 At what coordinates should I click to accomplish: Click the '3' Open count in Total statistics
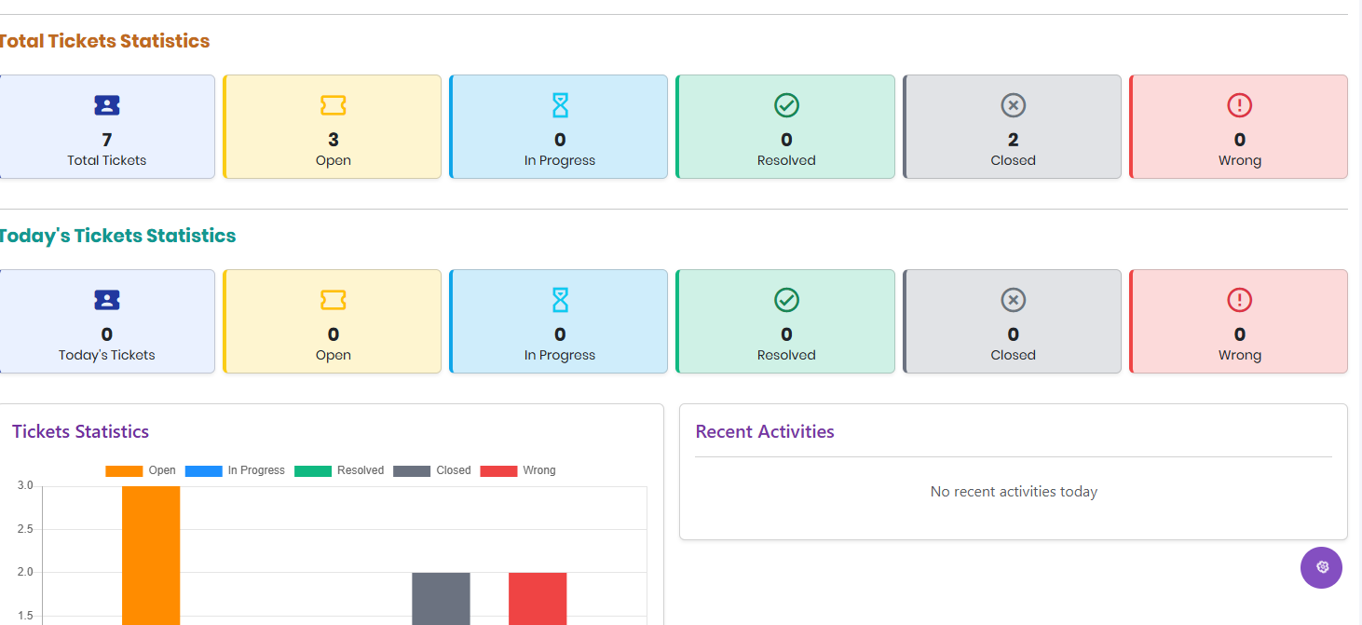[x=334, y=140]
